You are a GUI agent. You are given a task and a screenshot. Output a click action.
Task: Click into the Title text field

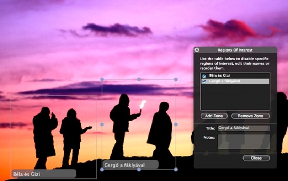pos(244,128)
